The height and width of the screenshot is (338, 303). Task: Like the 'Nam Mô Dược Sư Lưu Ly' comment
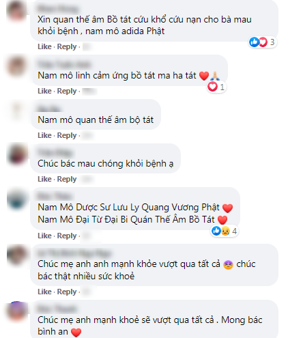pos(44,236)
